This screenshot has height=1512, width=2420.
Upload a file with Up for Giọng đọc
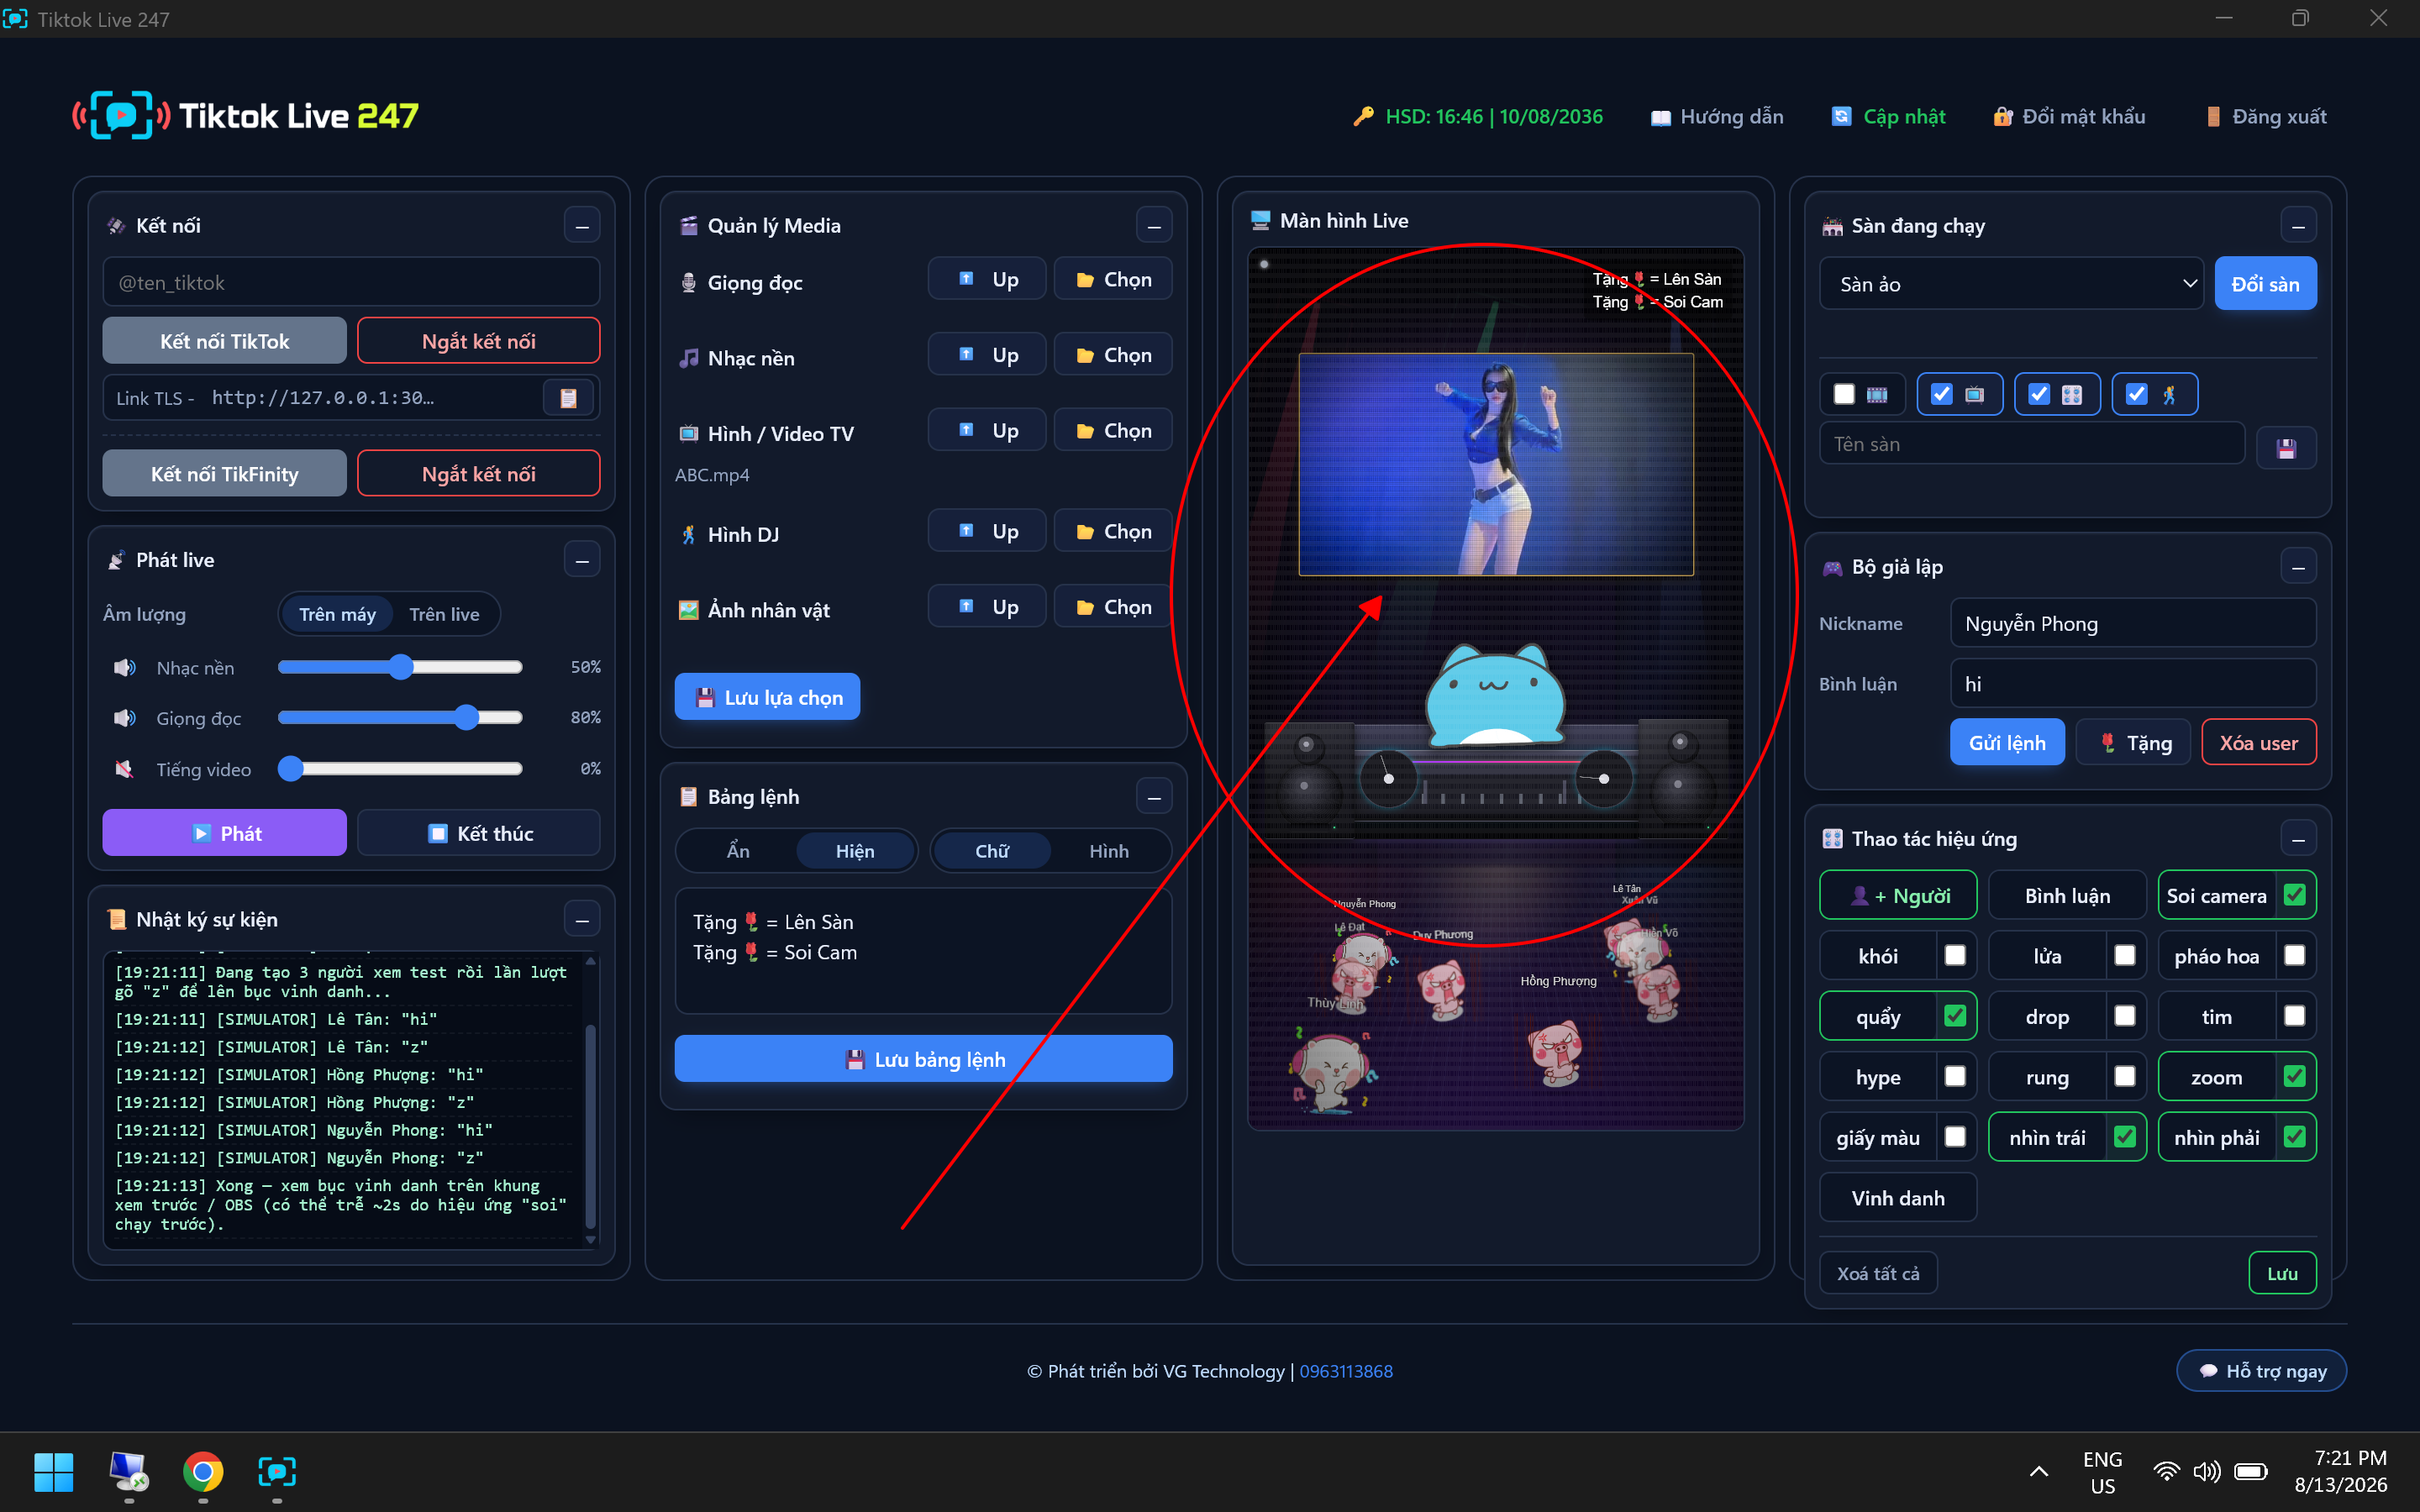point(987,280)
